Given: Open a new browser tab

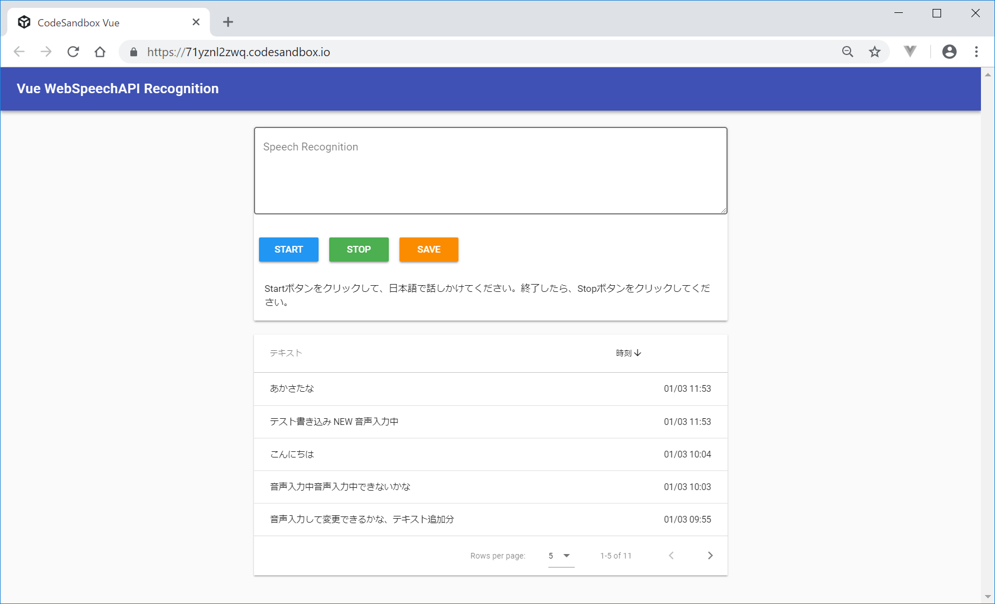Looking at the screenshot, I should (x=228, y=22).
